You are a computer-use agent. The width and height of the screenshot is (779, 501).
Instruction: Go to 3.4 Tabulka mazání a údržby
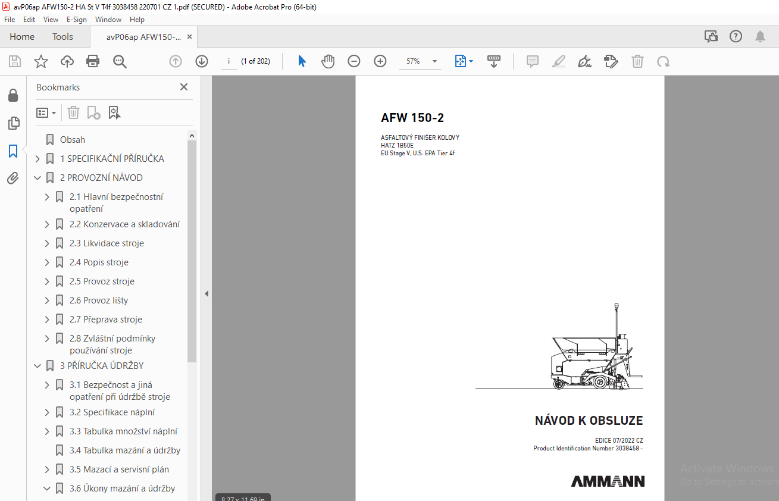click(125, 450)
